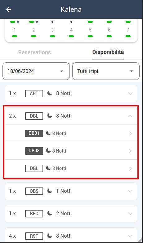143x243 pixels.
Task: Click the APT room type badge
Action: [x=34, y=94]
